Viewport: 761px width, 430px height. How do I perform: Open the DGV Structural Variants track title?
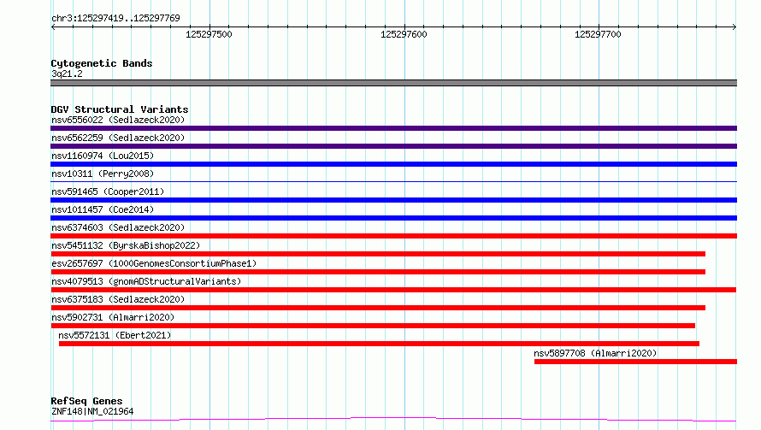(120, 109)
